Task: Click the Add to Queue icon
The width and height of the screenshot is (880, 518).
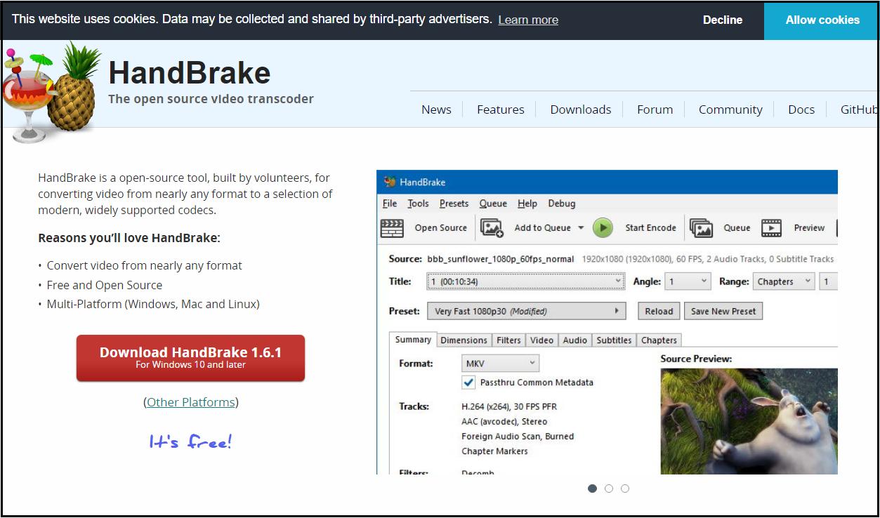Action: pyautogui.click(x=492, y=227)
